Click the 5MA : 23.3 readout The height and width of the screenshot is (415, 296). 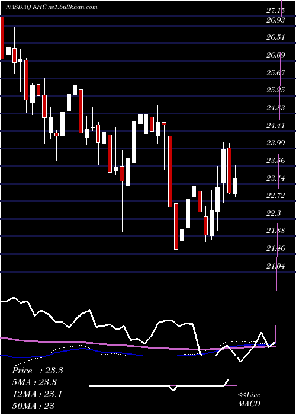[35, 382]
